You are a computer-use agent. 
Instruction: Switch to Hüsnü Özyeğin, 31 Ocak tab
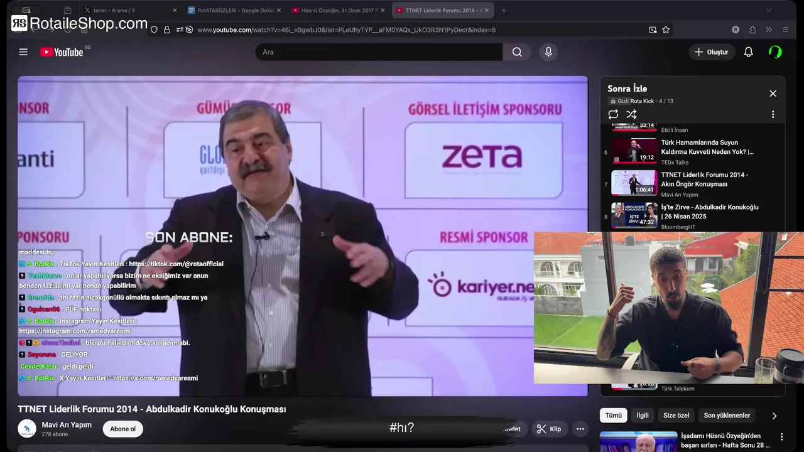click(x=339, y=10)
